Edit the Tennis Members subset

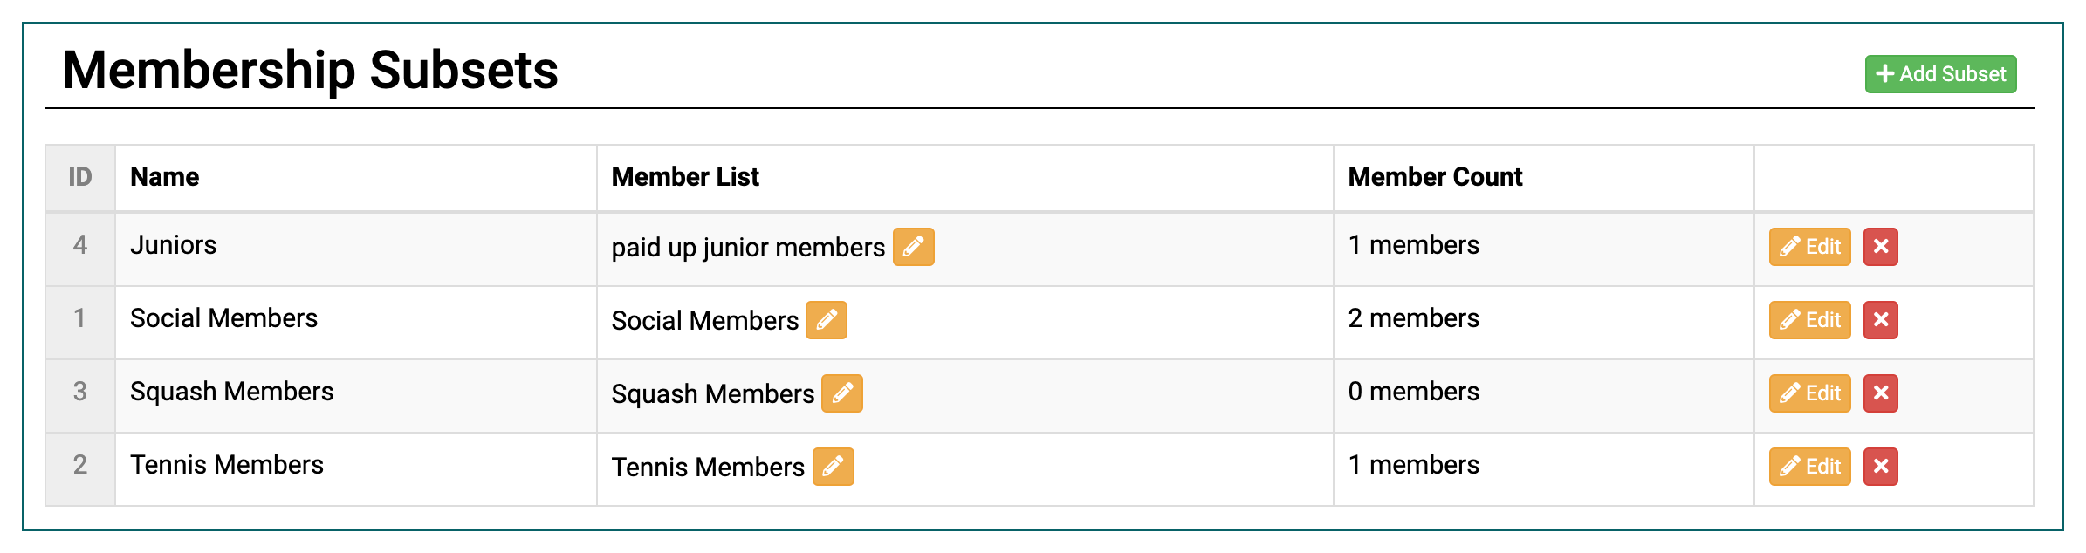click(x=1809, y=467)
